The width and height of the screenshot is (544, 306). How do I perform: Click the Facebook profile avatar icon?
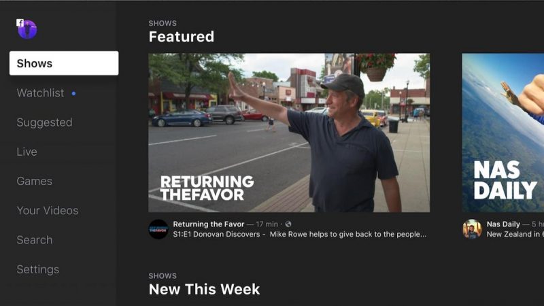27,29
